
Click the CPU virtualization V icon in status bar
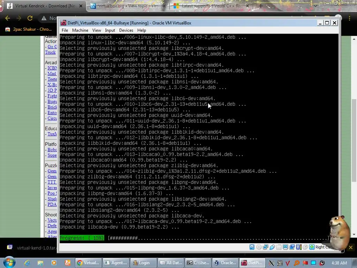pos(298,247)
